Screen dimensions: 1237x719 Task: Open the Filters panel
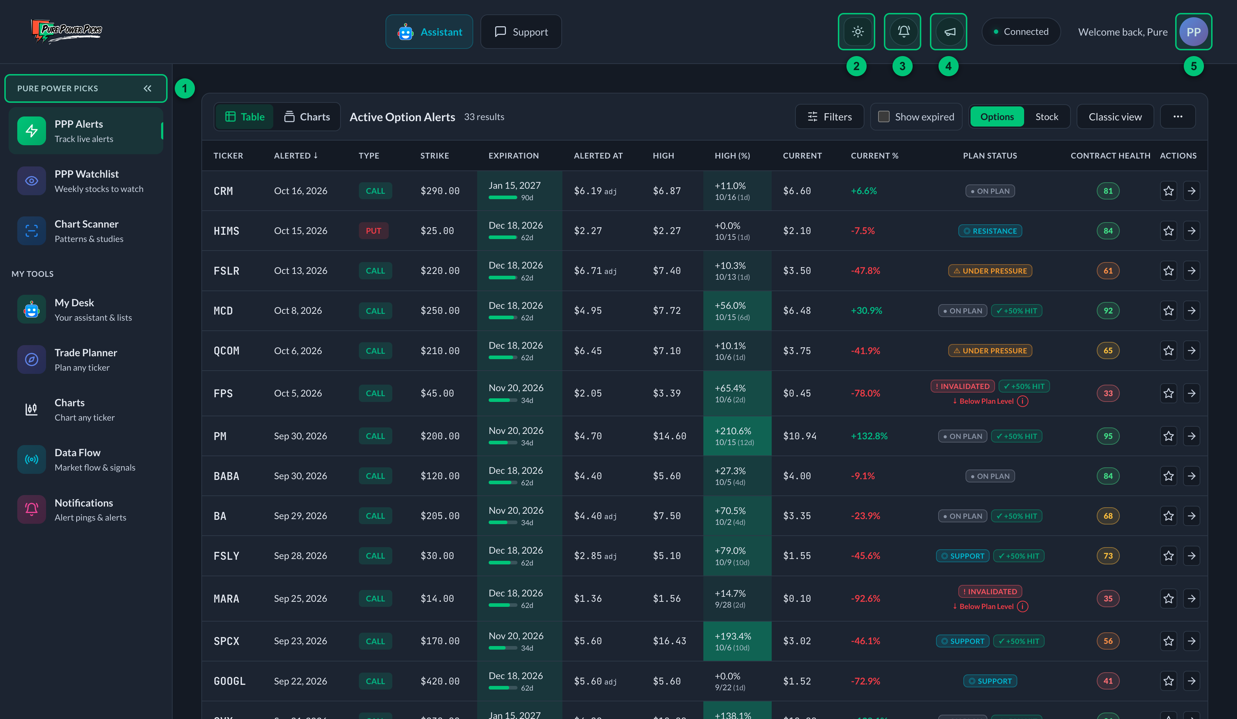[829, 117]
